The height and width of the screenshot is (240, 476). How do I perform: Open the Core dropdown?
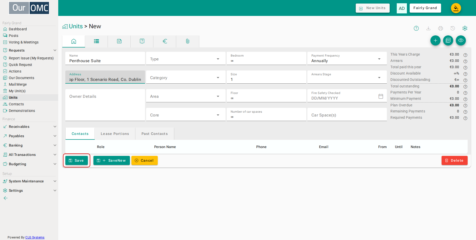click(186, 115)
